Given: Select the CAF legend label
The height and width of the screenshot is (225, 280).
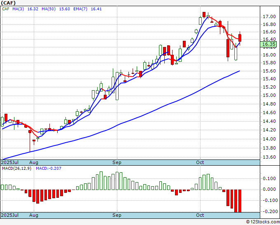Looking at the screenshot, I should click(6, 9).
